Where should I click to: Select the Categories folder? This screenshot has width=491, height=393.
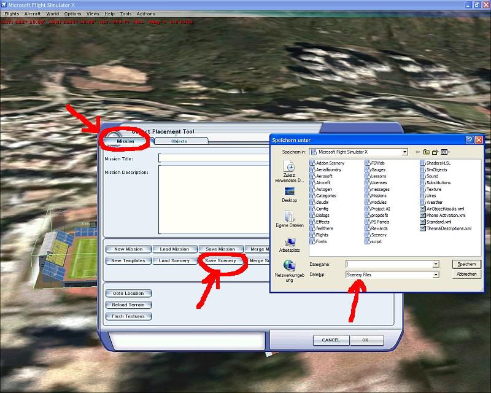(x=323, y=195)
